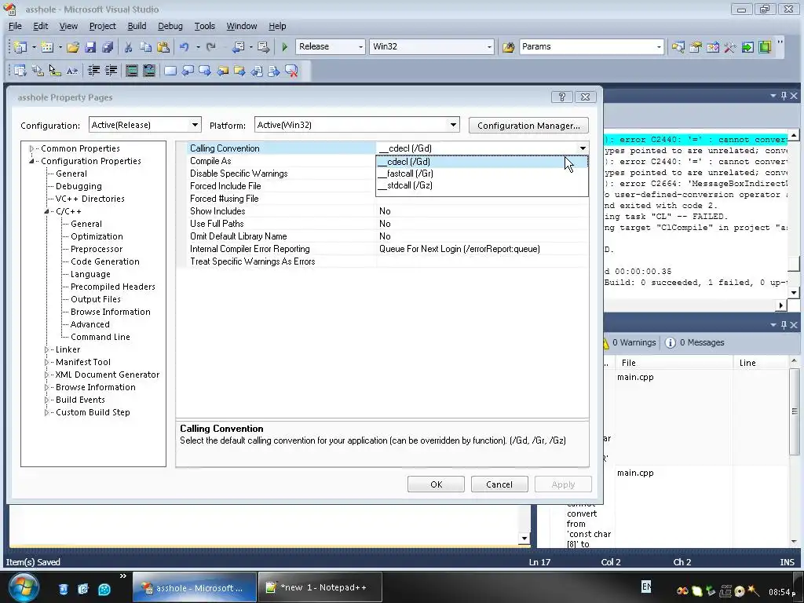Open Solution Explorer via toolbar icon
This screenshot has width=804, height=603.
point(678,47)
